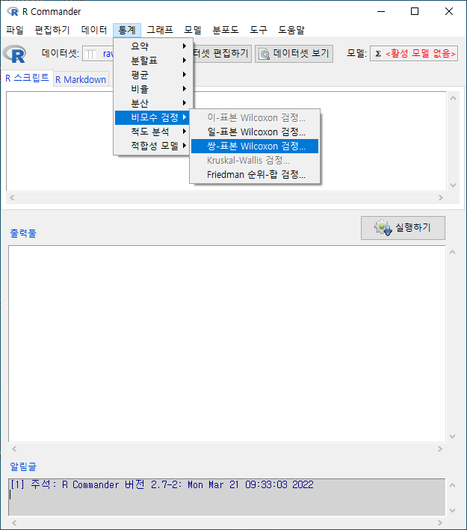The image size is (467, 530).
Task: Click script pane scroll right arrow
Action: [441, 198]
